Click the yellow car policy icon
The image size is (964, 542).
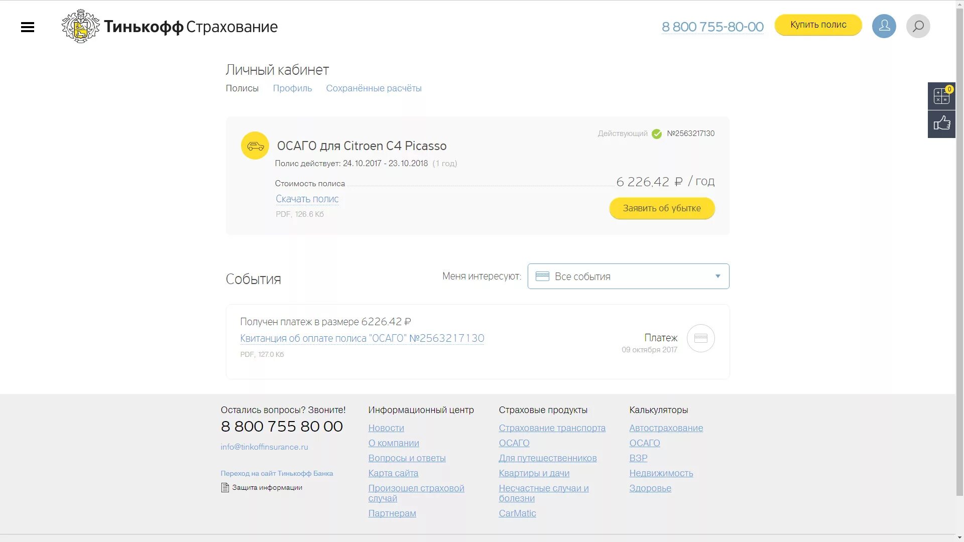[255, 146]
